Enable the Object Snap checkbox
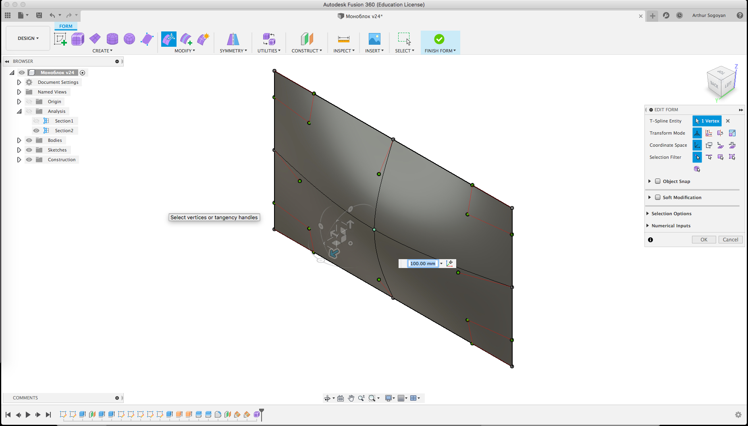 click(658, 181)
